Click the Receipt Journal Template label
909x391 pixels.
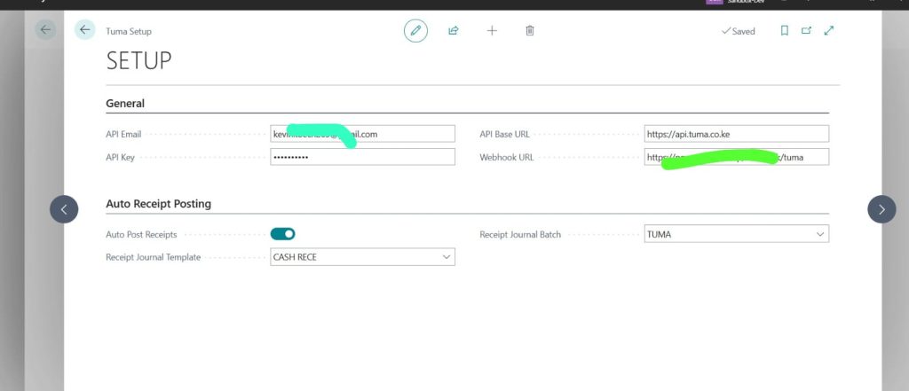[x=153, y=258]
